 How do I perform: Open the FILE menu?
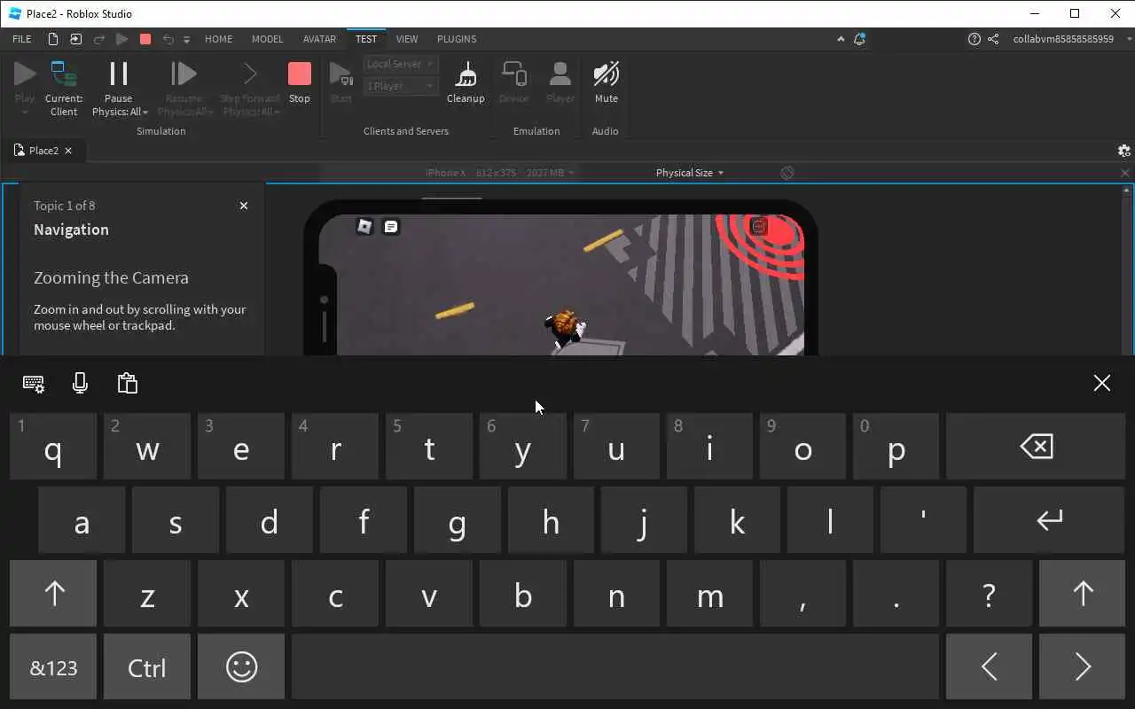22,39
